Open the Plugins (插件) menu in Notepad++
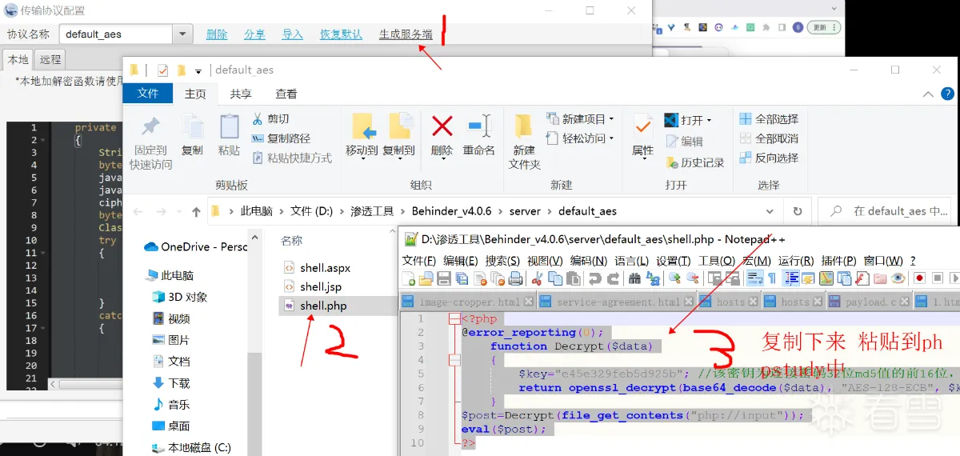960x456 pixels. point(840,261)
